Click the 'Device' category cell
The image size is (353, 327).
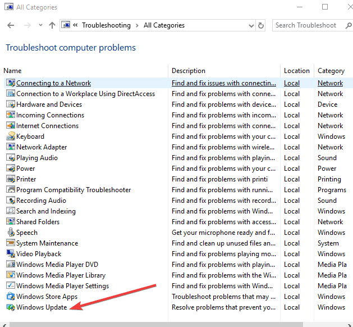327,105
